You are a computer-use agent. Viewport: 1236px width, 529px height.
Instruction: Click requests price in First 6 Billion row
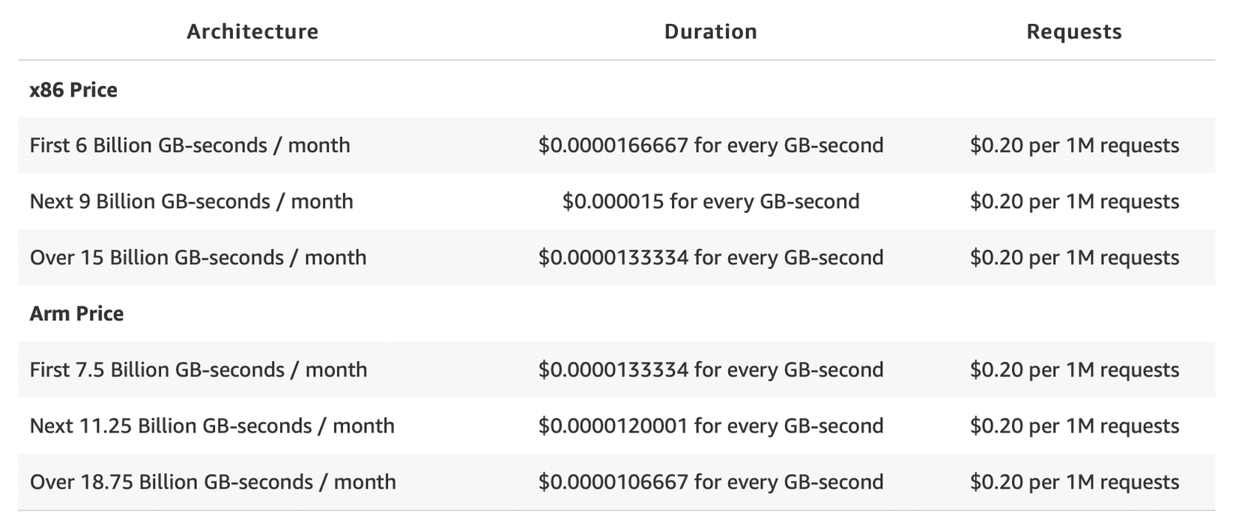[1073, 145]
